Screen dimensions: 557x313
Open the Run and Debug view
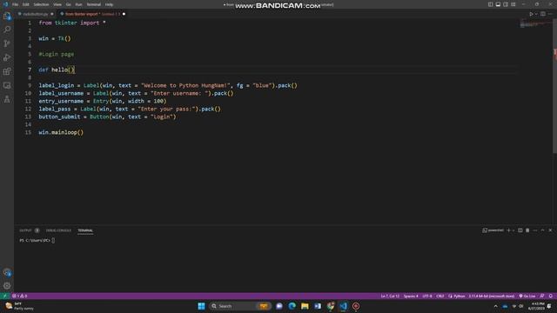(x=7, y=57)
